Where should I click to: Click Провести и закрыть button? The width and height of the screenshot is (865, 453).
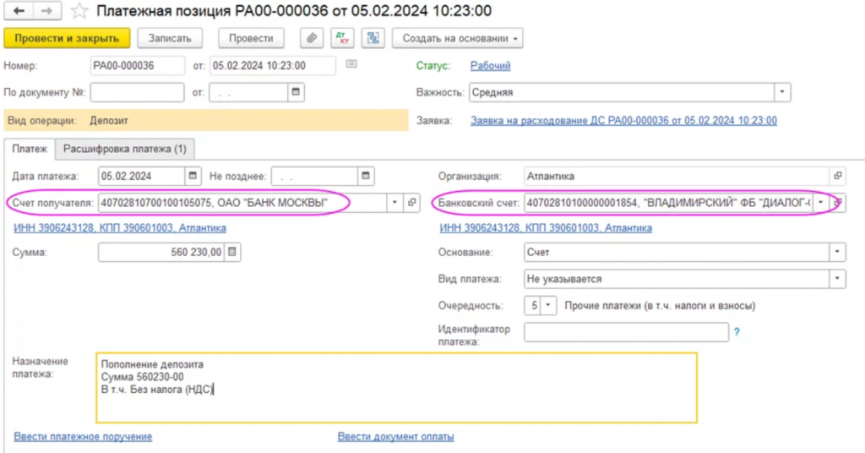pyautogui.click(x=67, y=38)
